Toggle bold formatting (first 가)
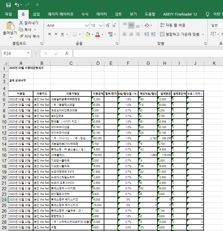Screen dimensions: 223x231 tap(49, 34)
